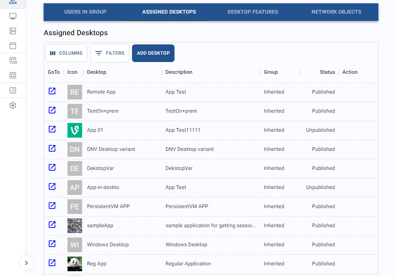Click the servers icon in the sidebar
Viewport: 396px width, 276px height.
tap(12, 31)
